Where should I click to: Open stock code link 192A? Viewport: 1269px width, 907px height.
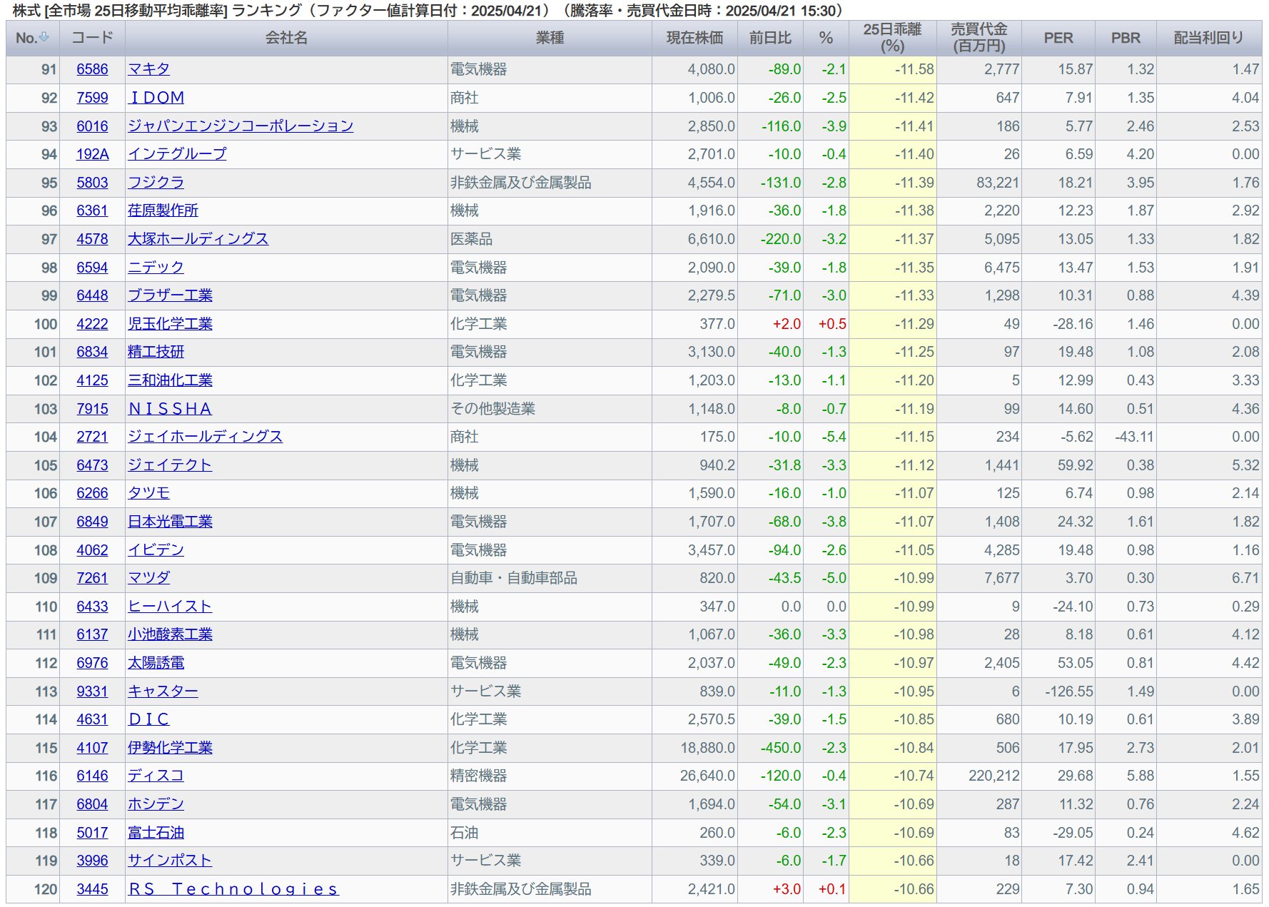[93, 154]
